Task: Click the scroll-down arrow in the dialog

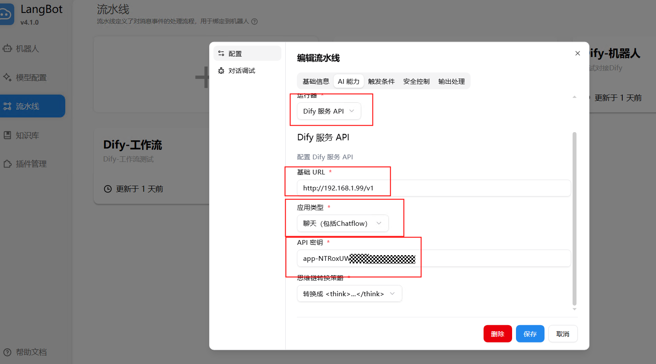Action: 574,309
